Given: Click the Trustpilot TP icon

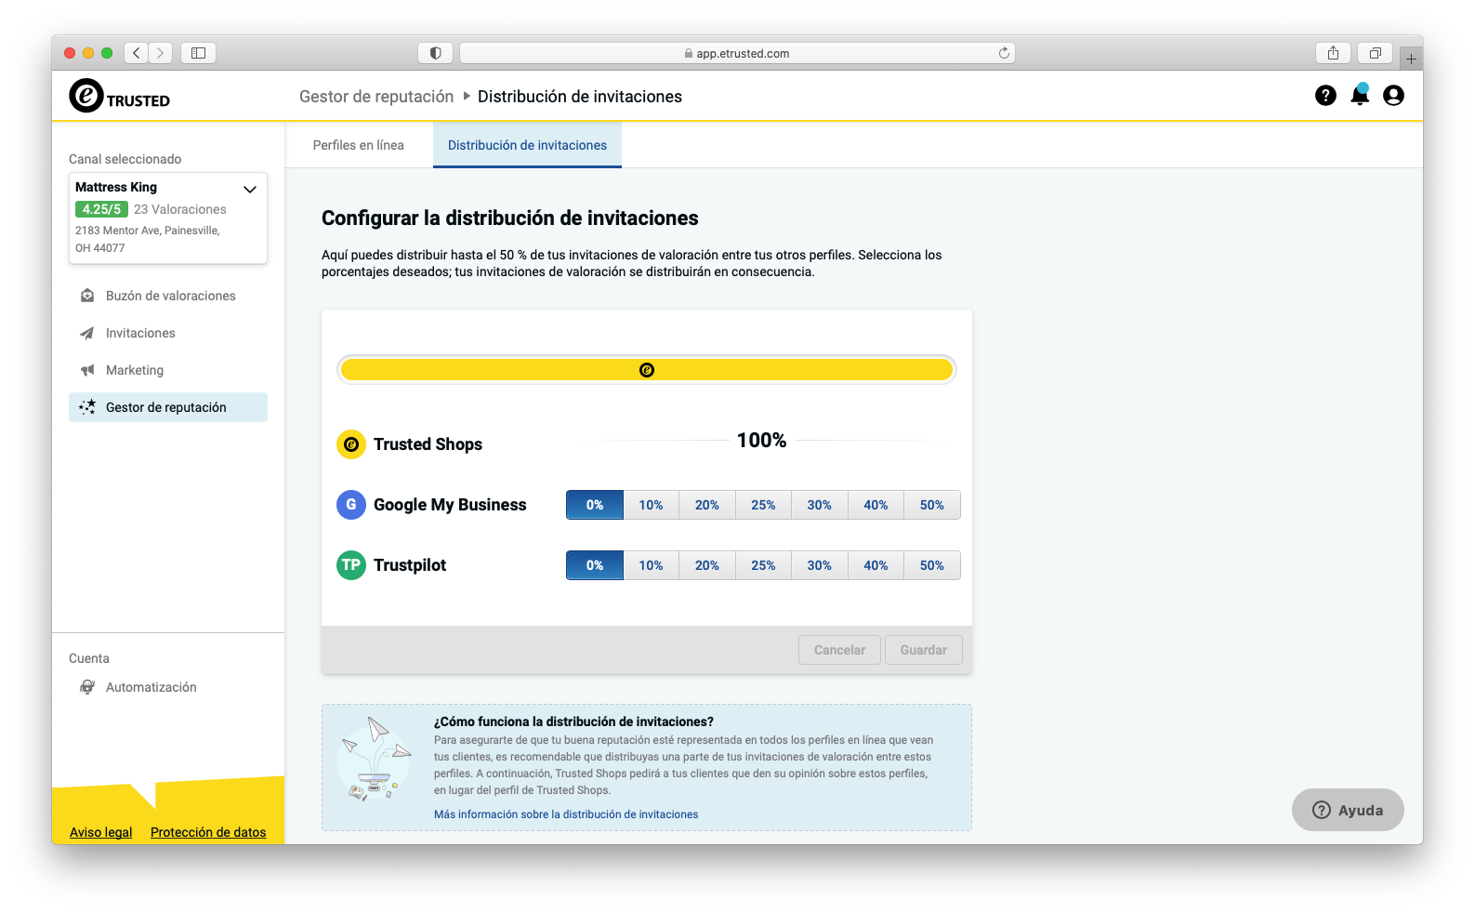Looking at the screenshot, I should (x=351, y=565).
